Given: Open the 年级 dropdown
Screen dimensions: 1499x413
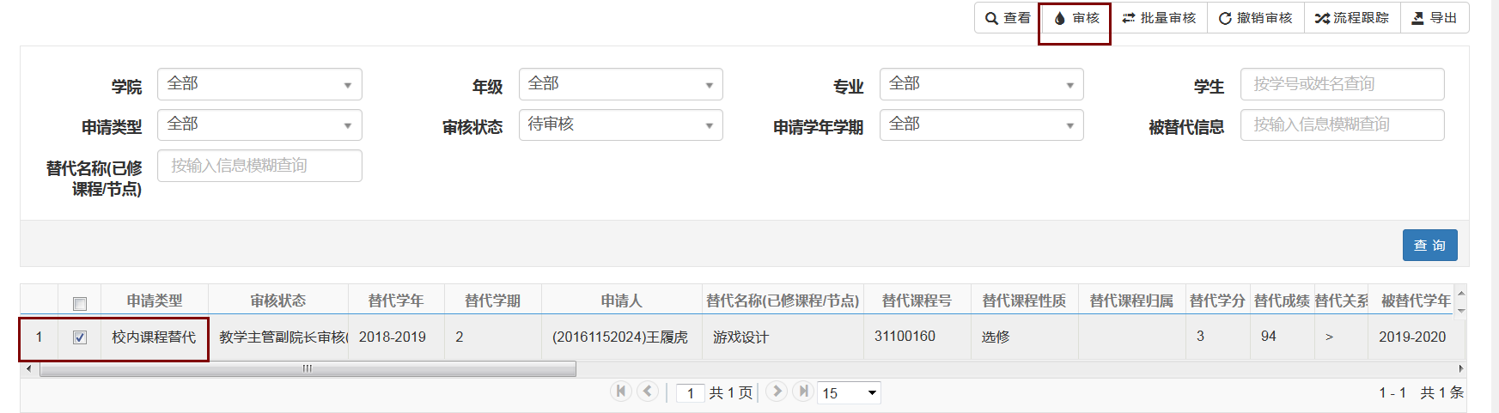Looking at the screenshot, I should [620, 84].
